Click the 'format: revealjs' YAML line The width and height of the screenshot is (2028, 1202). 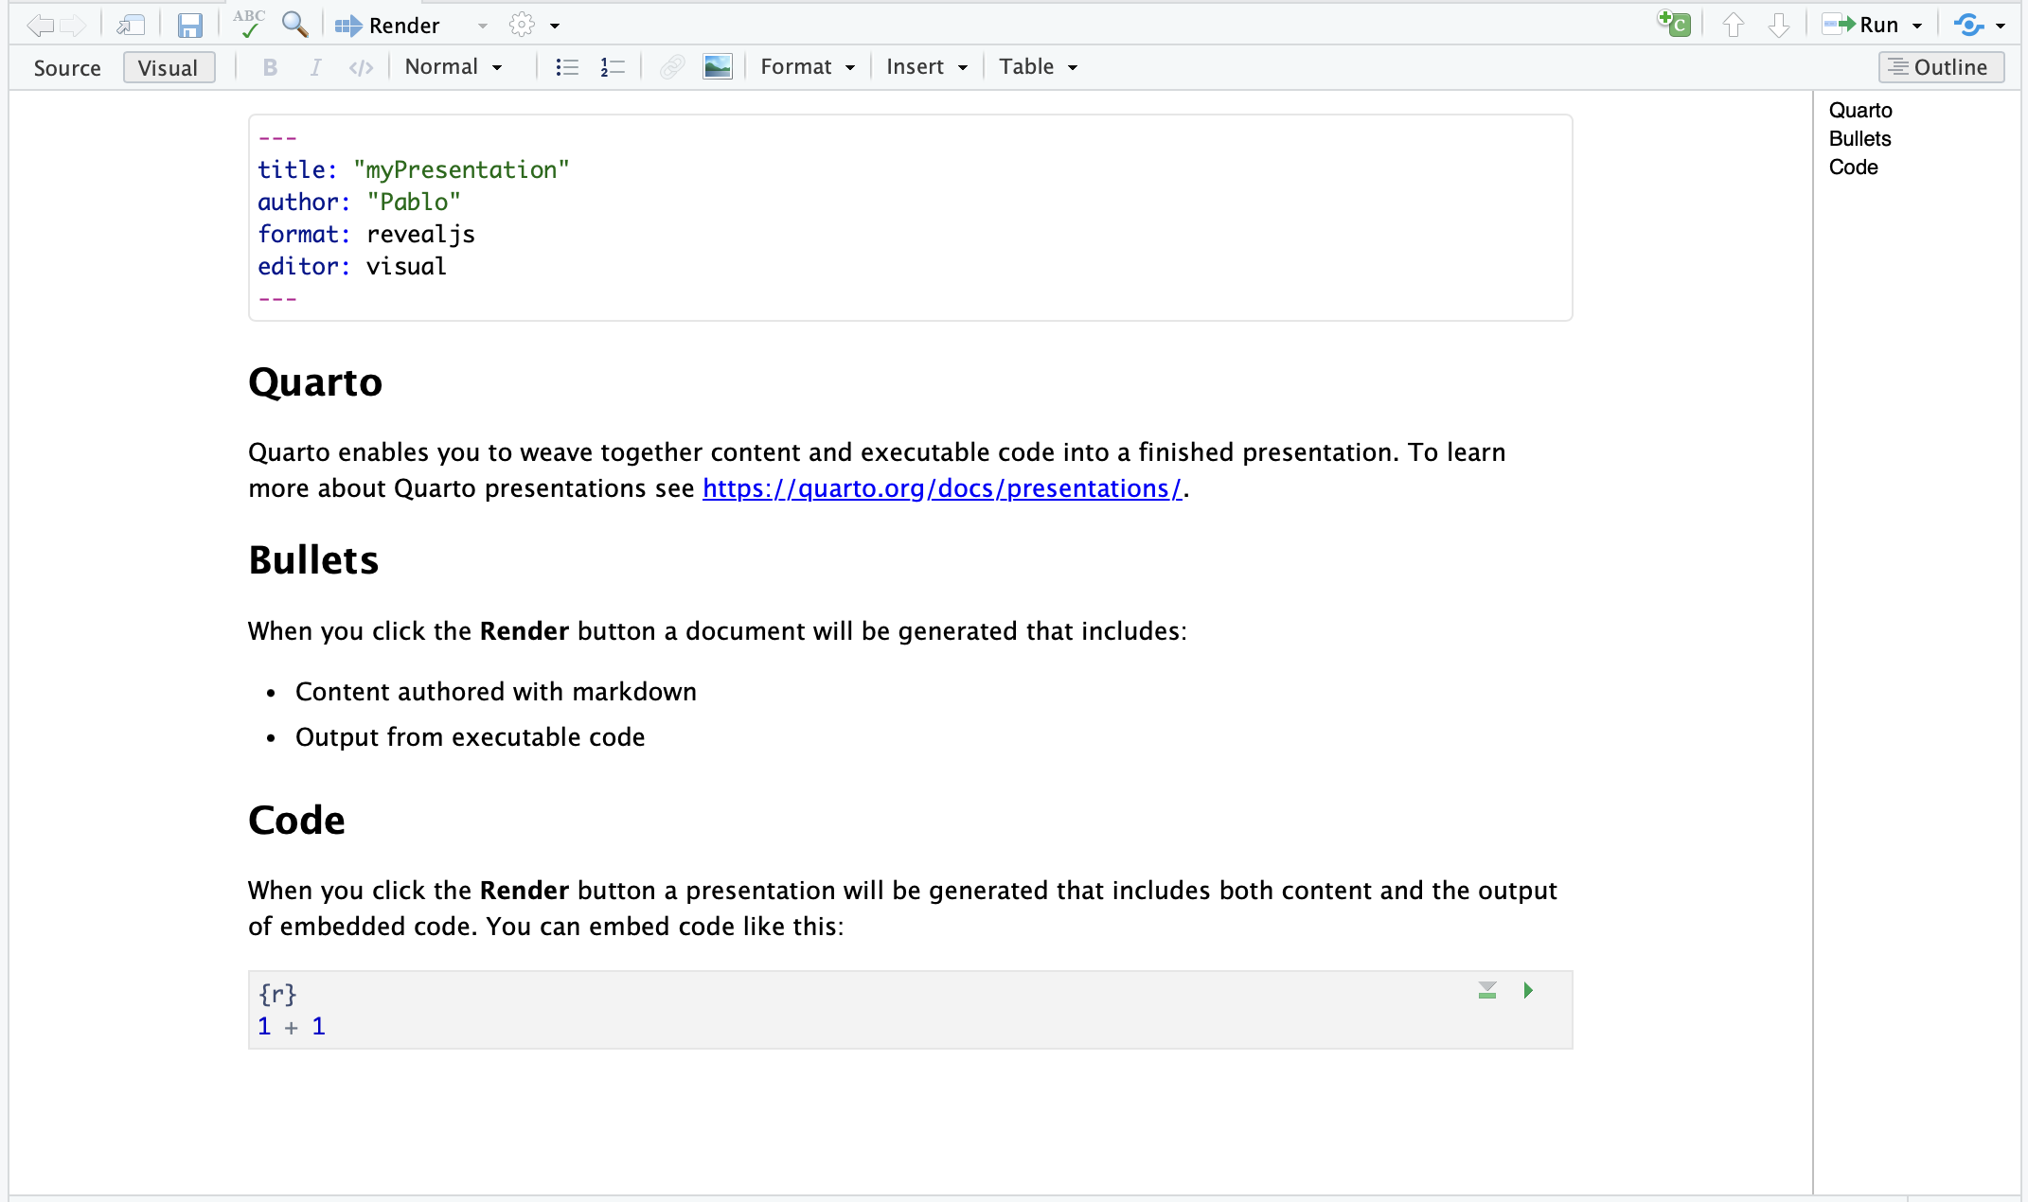pyautogui.click(x=366, y=235)
